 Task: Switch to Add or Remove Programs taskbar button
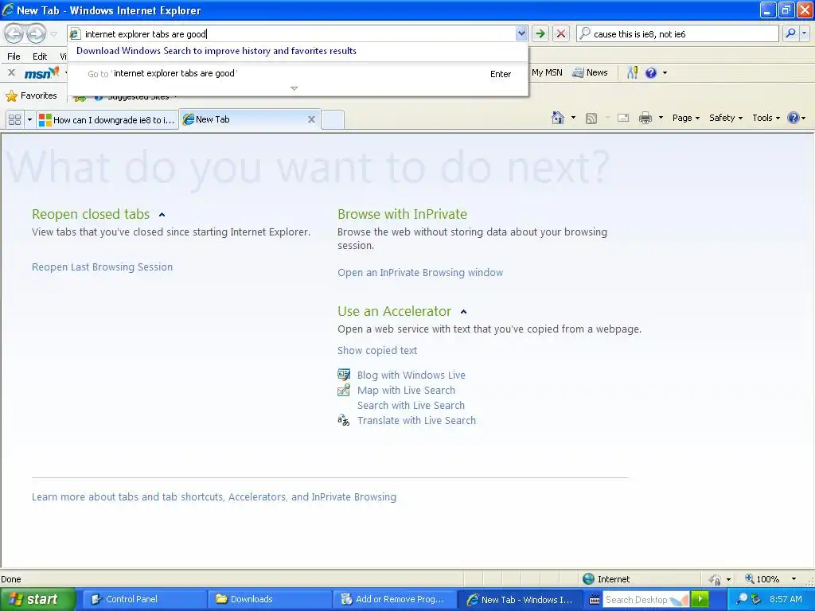(395, 600)
